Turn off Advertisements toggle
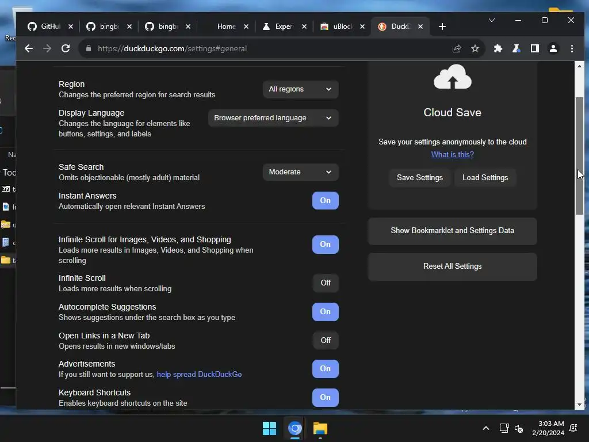The height and width of the screenshot is (442, 589). 326,369
